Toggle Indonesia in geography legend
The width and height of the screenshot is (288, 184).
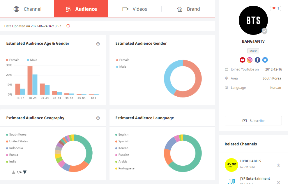pos(15,148)
